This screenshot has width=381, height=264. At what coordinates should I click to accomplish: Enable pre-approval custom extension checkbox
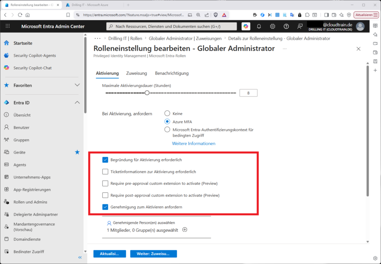click(105, 183)
